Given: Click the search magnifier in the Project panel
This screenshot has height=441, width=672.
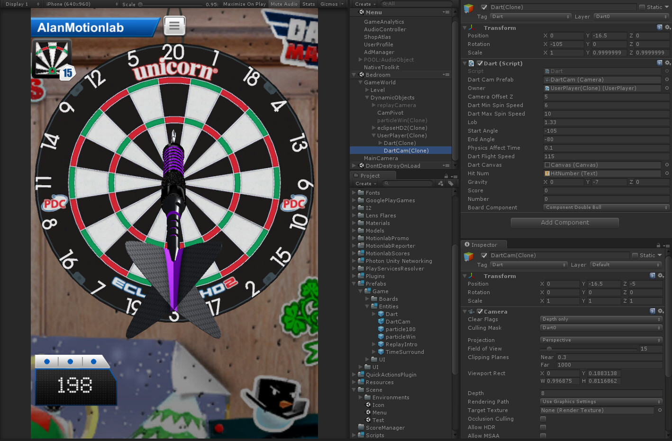Looking at the screenshot, I should [386, 183].
